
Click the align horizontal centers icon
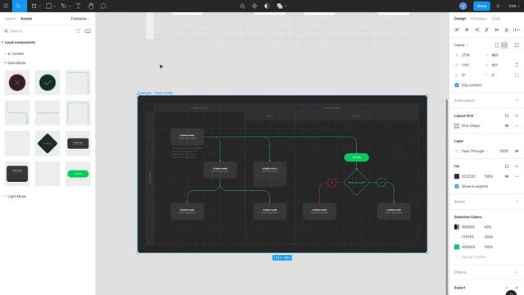467,29
